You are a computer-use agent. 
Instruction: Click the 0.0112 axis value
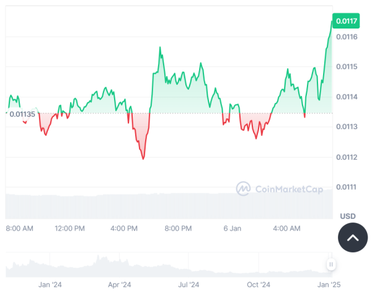(347, 157)
